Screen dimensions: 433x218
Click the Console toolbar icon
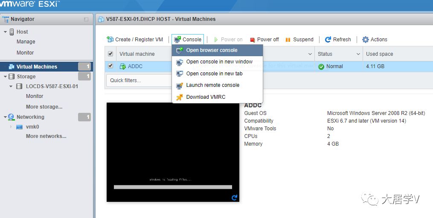(x=177, y=40)
